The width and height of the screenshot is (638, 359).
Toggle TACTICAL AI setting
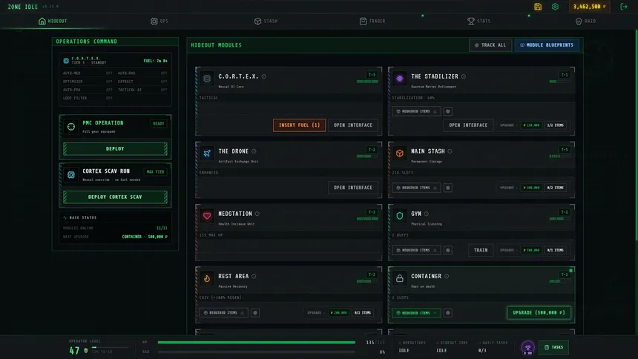(x=142, y=90)
